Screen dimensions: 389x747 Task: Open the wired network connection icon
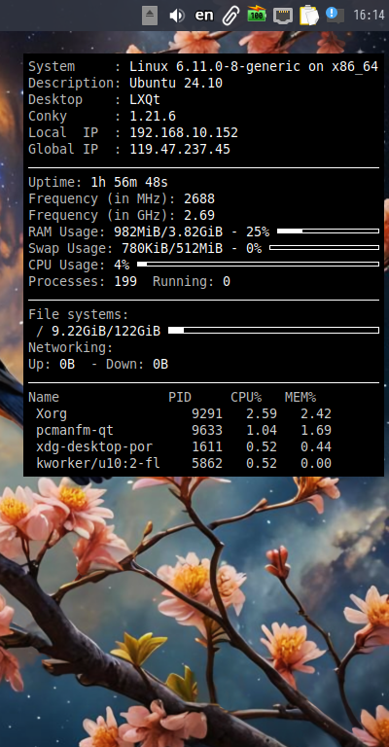(283, 16)
